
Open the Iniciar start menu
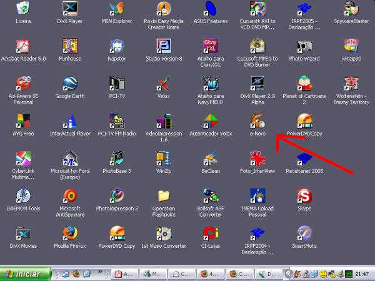coord(26,274)
